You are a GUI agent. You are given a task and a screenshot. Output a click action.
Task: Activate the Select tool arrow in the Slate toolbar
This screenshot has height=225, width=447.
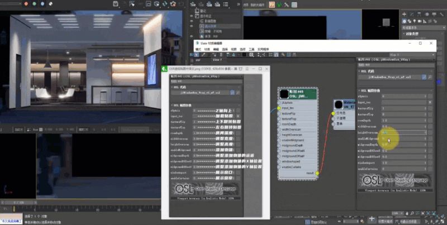(x=197, y=55)
